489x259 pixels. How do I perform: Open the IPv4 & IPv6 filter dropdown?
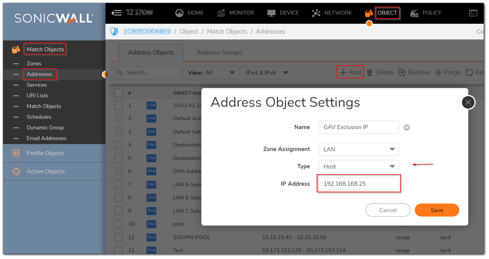tap(267, 73)
